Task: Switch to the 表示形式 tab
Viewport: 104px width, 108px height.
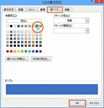Action: 9,10
